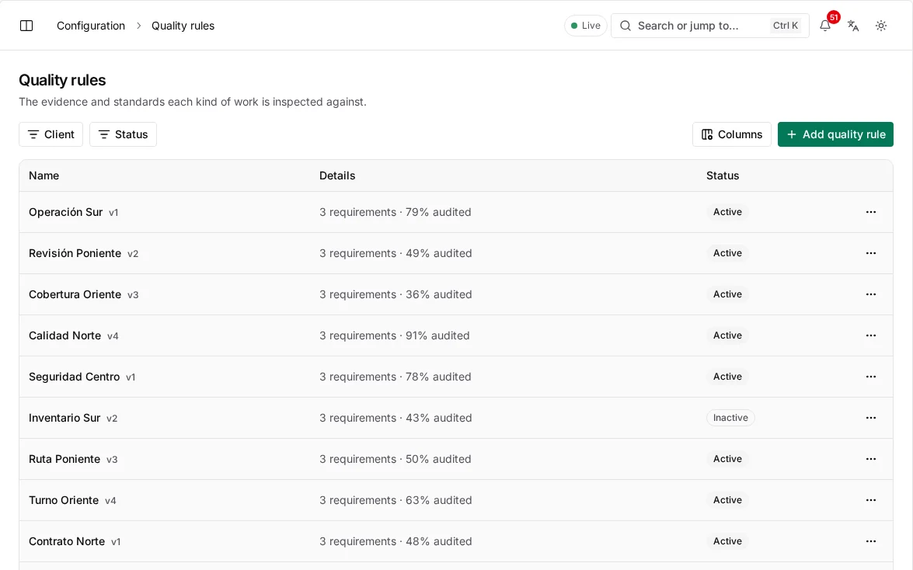The image size is (913, 570).
Task: Open the Operación Sur rule
Action: click(x=66, y=212)
